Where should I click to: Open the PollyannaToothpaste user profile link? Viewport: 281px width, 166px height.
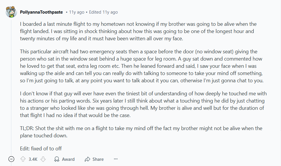tap(41, 12)
